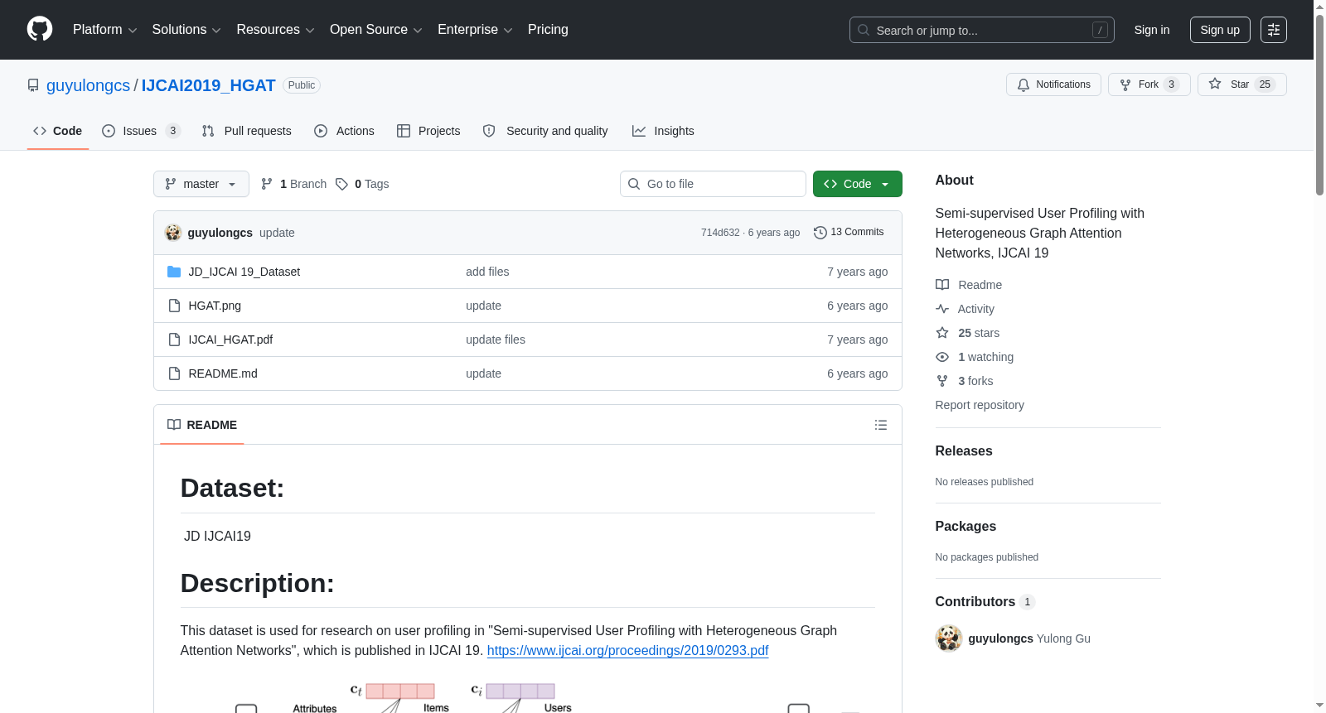The width and height of the screenshot is (1326, 713).
Task: Open contributor guyulongcs Yulong Gu profile
Action: coord(1029,638)
